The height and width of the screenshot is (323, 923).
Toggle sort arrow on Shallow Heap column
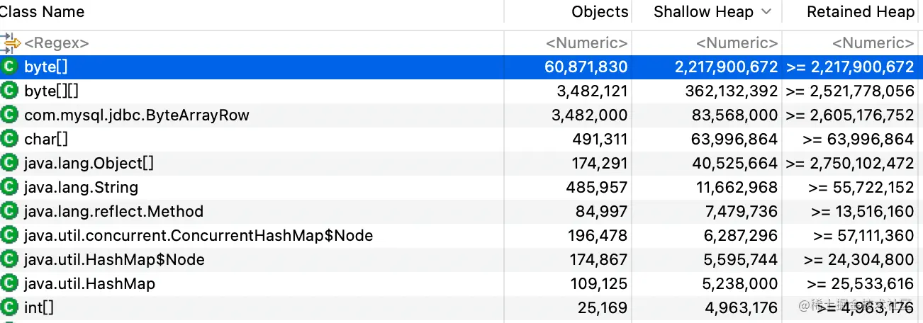click(766, 12)
